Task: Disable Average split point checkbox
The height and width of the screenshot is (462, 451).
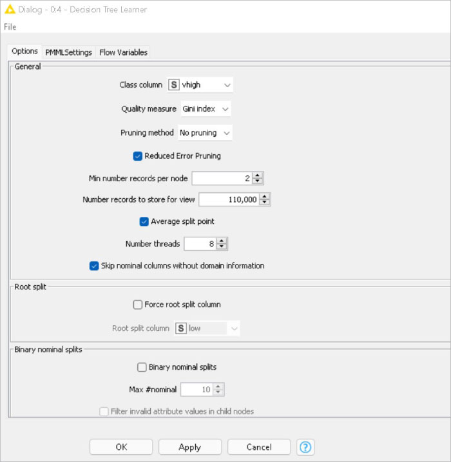Action: [x=144, y=221]
